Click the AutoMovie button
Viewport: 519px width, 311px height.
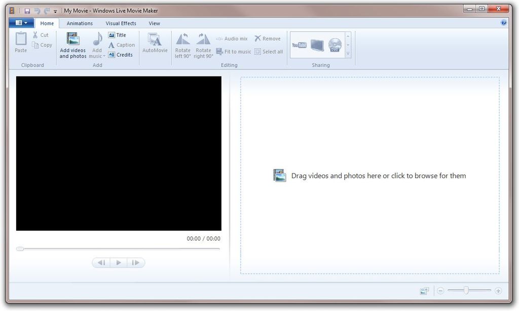(x=155, y=43)
